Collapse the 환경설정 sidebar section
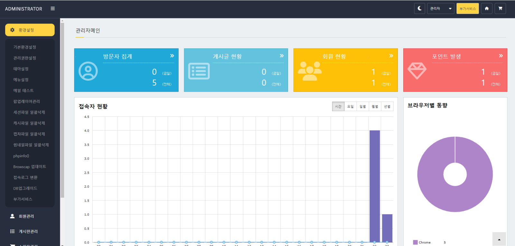515x246 pixels. point(30,30)
